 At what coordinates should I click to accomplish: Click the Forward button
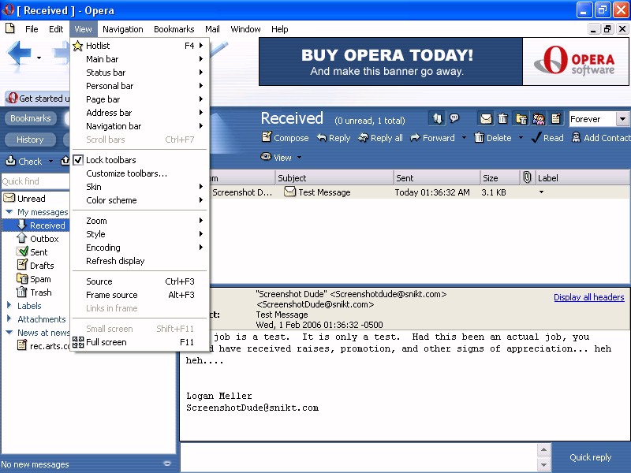[432, 138]
